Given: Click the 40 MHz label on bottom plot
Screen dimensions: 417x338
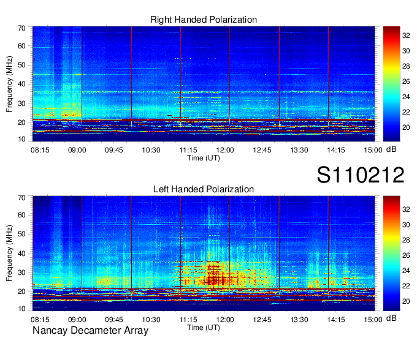Looking at the screenshot, I should pos(21,254).
